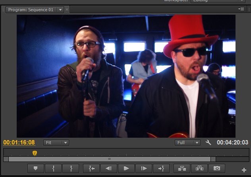Open the Program monitor panel menu icon
This screenshot has width=251, height=177.
coord(241,9)
